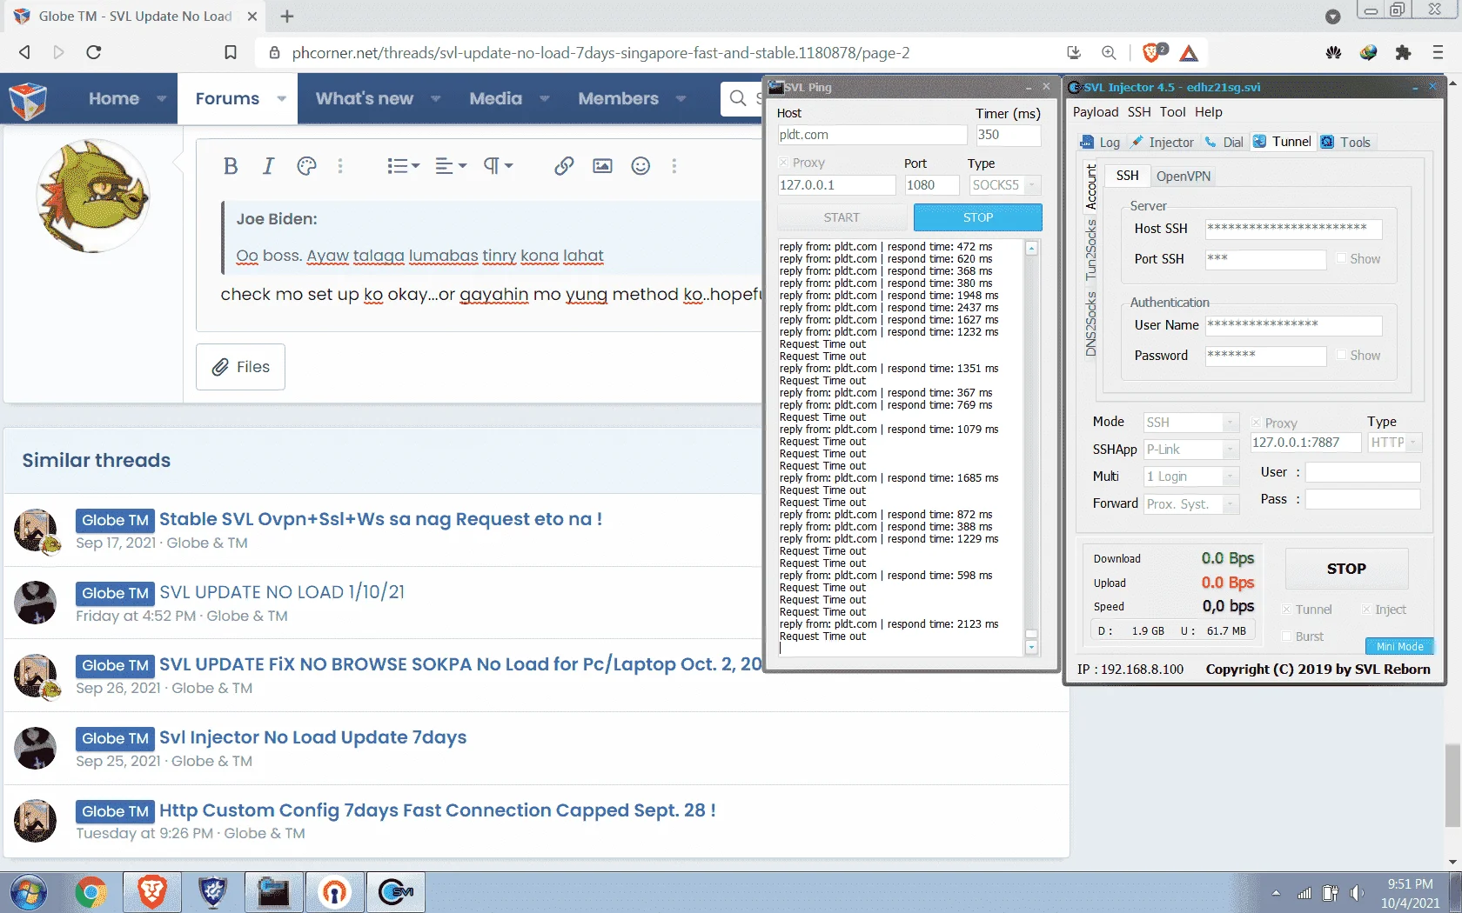Open smilies picker in editor
This screenshot has width=1462, height=913.
[x=640, y=166]
